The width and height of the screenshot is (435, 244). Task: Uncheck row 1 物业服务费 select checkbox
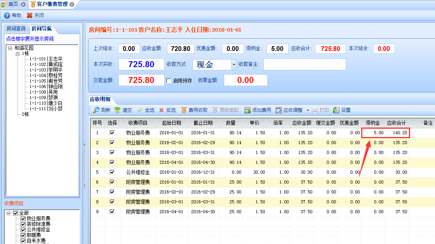(x=112, y=133)
